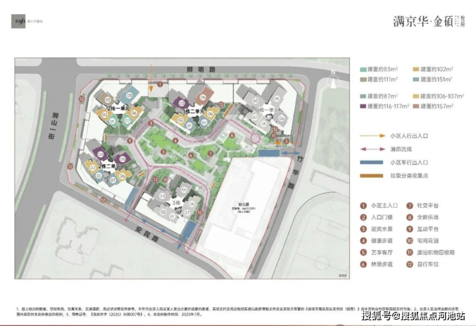Pick the blue bar swatch for 小区车行出入口
The image size is (476, 326).
click(371, 163)
